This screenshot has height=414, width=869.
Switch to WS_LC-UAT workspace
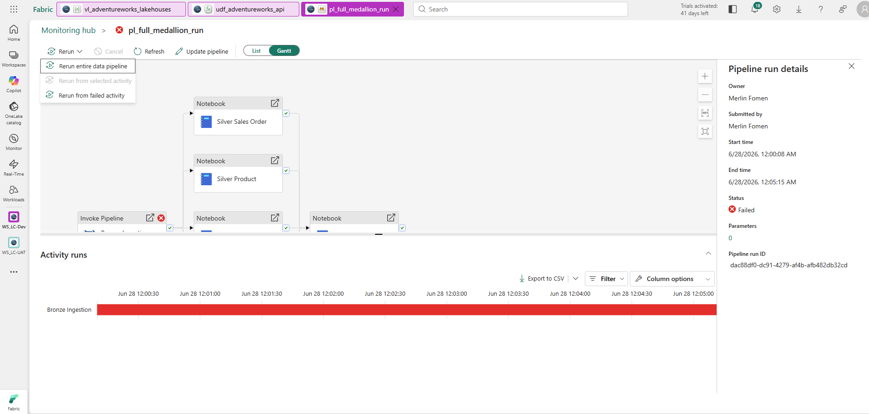pos(14,246)
